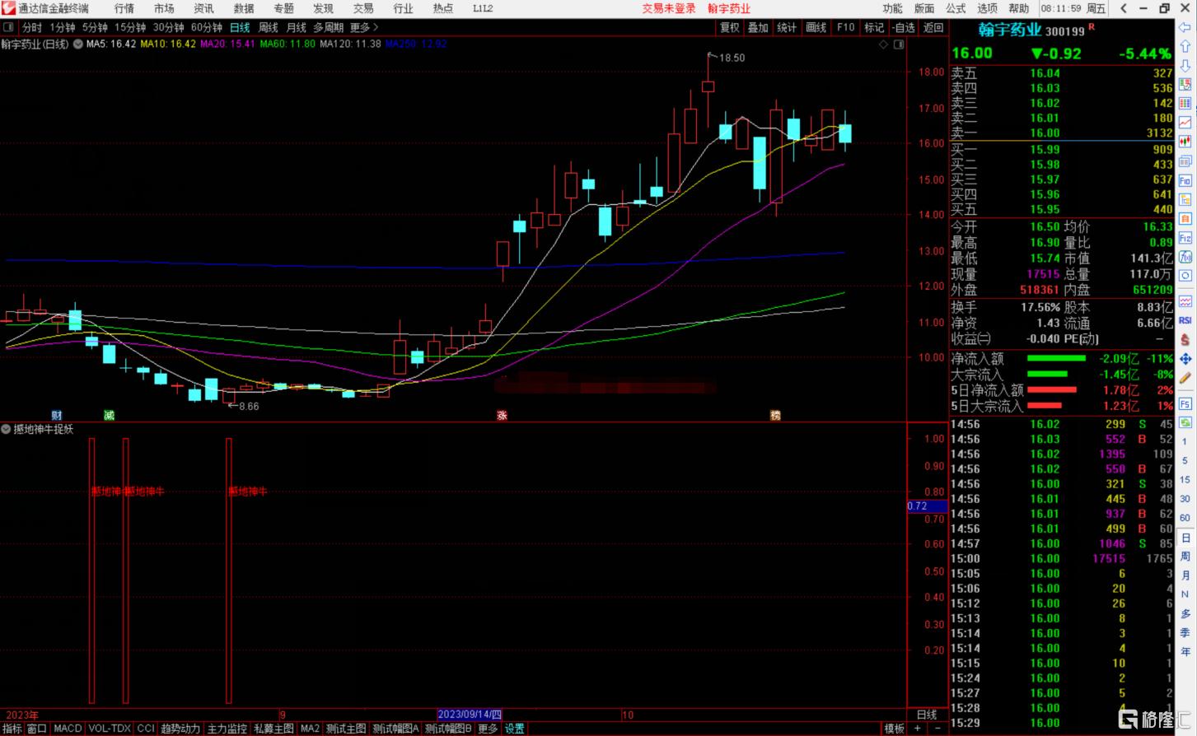The image size is (1197, 736).
Task: Click the 统计 statistics button
Action: tap(788, 27)
